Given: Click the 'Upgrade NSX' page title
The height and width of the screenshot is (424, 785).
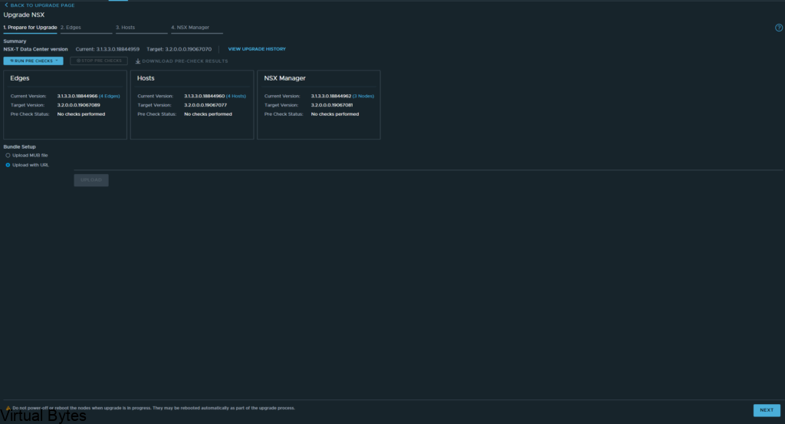Looking at the screenshot, I should pyautogui.click(x=24, y=15).
